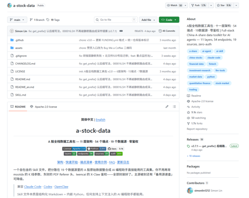This screenshot has width=249, height=198.
Task: Open the + 18 releases link
Action: [x=194, y=156]
